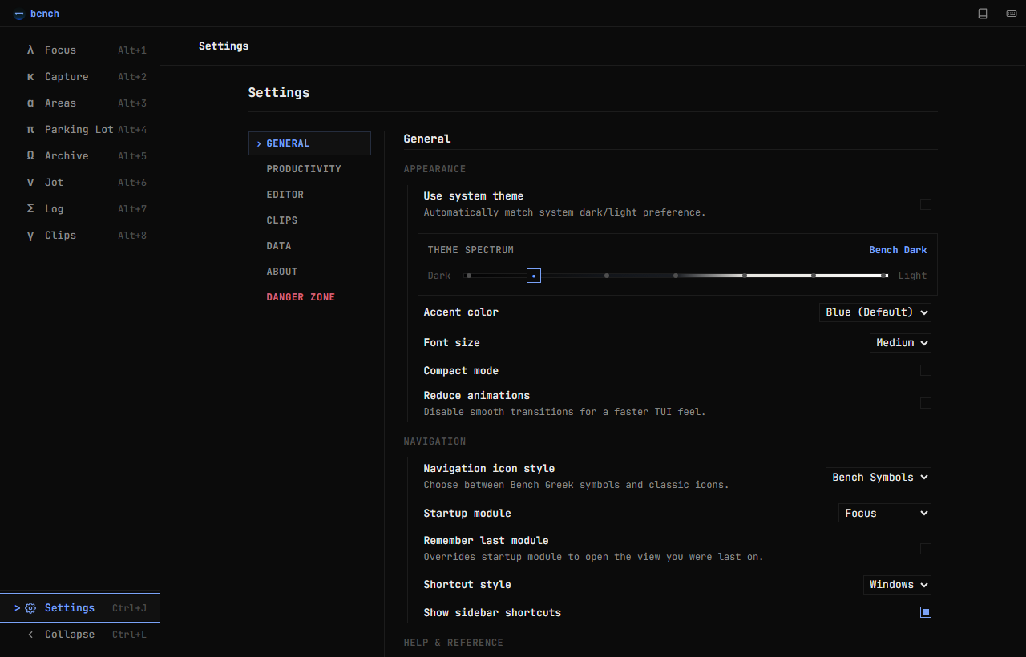The width and height of the screenshot is (1026, 657).
Task: Click the Settings breadcrumb title at top
Action: 224,46
